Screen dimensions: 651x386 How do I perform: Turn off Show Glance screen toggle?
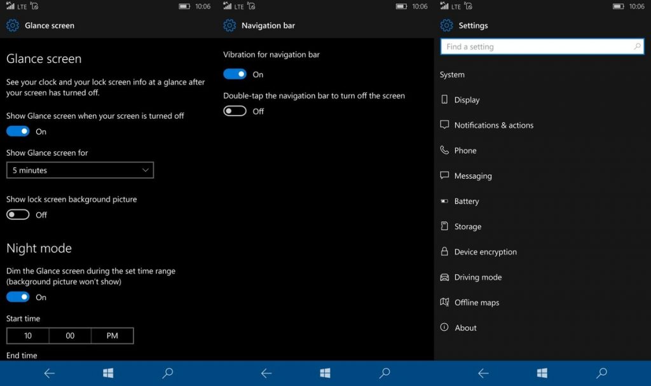18,131
